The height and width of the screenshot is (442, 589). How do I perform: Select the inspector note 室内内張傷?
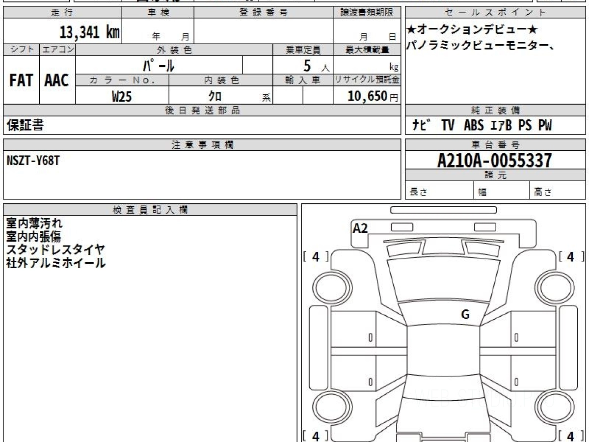pos(33,236)
